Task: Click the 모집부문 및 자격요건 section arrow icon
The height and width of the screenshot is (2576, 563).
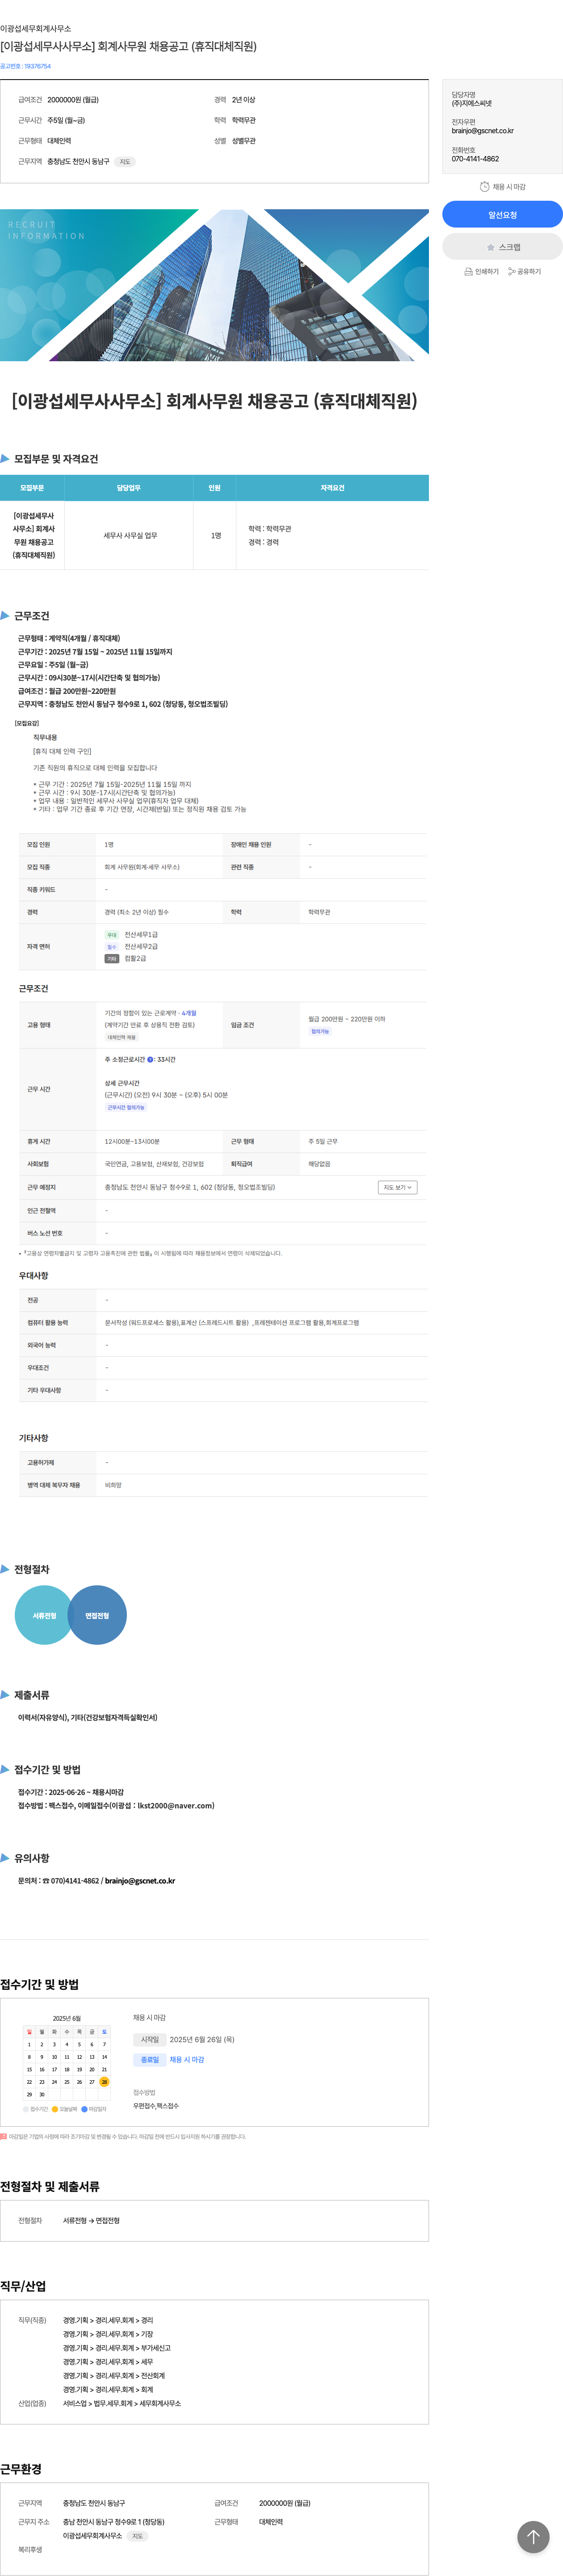Action: click(5, 459)
